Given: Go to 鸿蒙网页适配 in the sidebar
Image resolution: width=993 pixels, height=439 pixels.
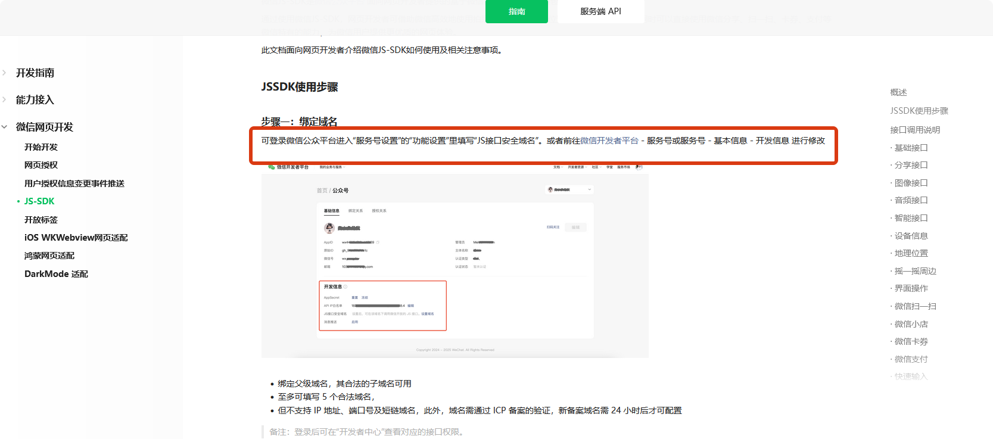Looking at the screenshot, I should point(49,256).
